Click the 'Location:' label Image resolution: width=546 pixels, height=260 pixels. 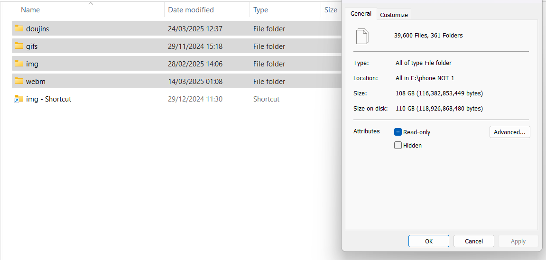365,78
